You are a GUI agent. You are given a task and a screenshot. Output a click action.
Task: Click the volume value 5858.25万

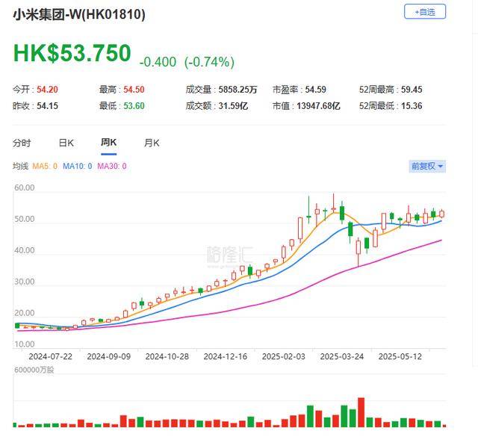[238, 90]
